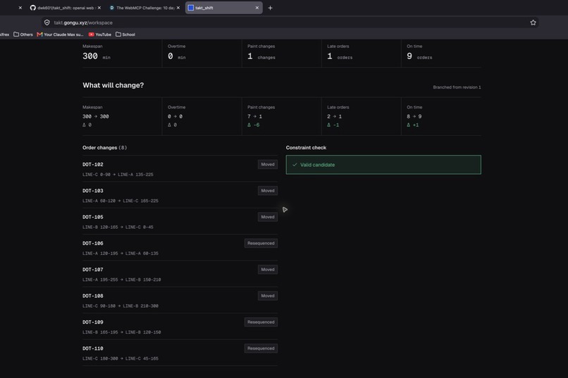
Task: Click the 'Constraint check' heading
Action: (306, 148)
